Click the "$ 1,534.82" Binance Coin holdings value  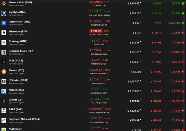[133, 3]
